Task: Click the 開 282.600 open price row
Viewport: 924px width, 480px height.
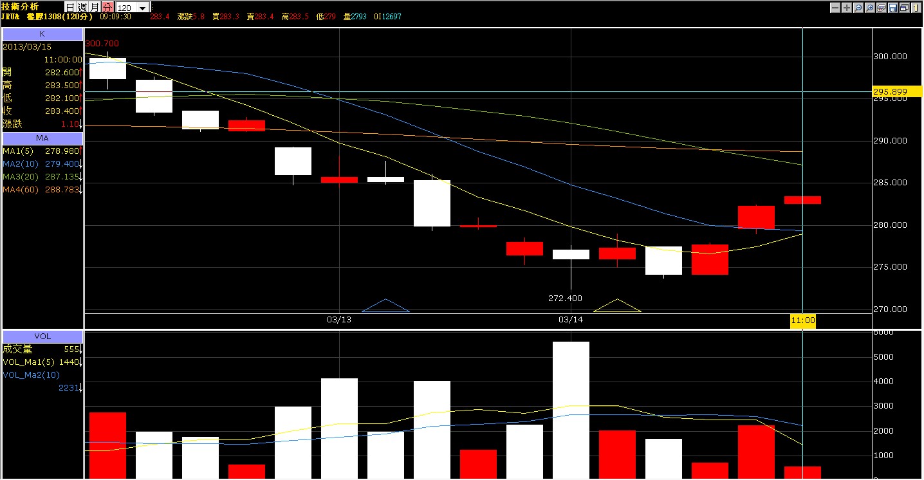Action: [41, 72]
